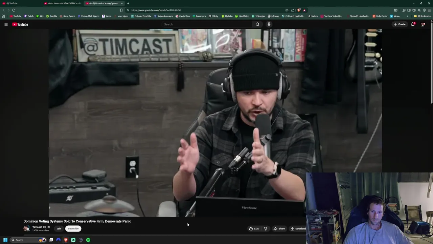433x244 pixels.
Task: Open the Timcast IRL channel link
Action: click(39, 227)
